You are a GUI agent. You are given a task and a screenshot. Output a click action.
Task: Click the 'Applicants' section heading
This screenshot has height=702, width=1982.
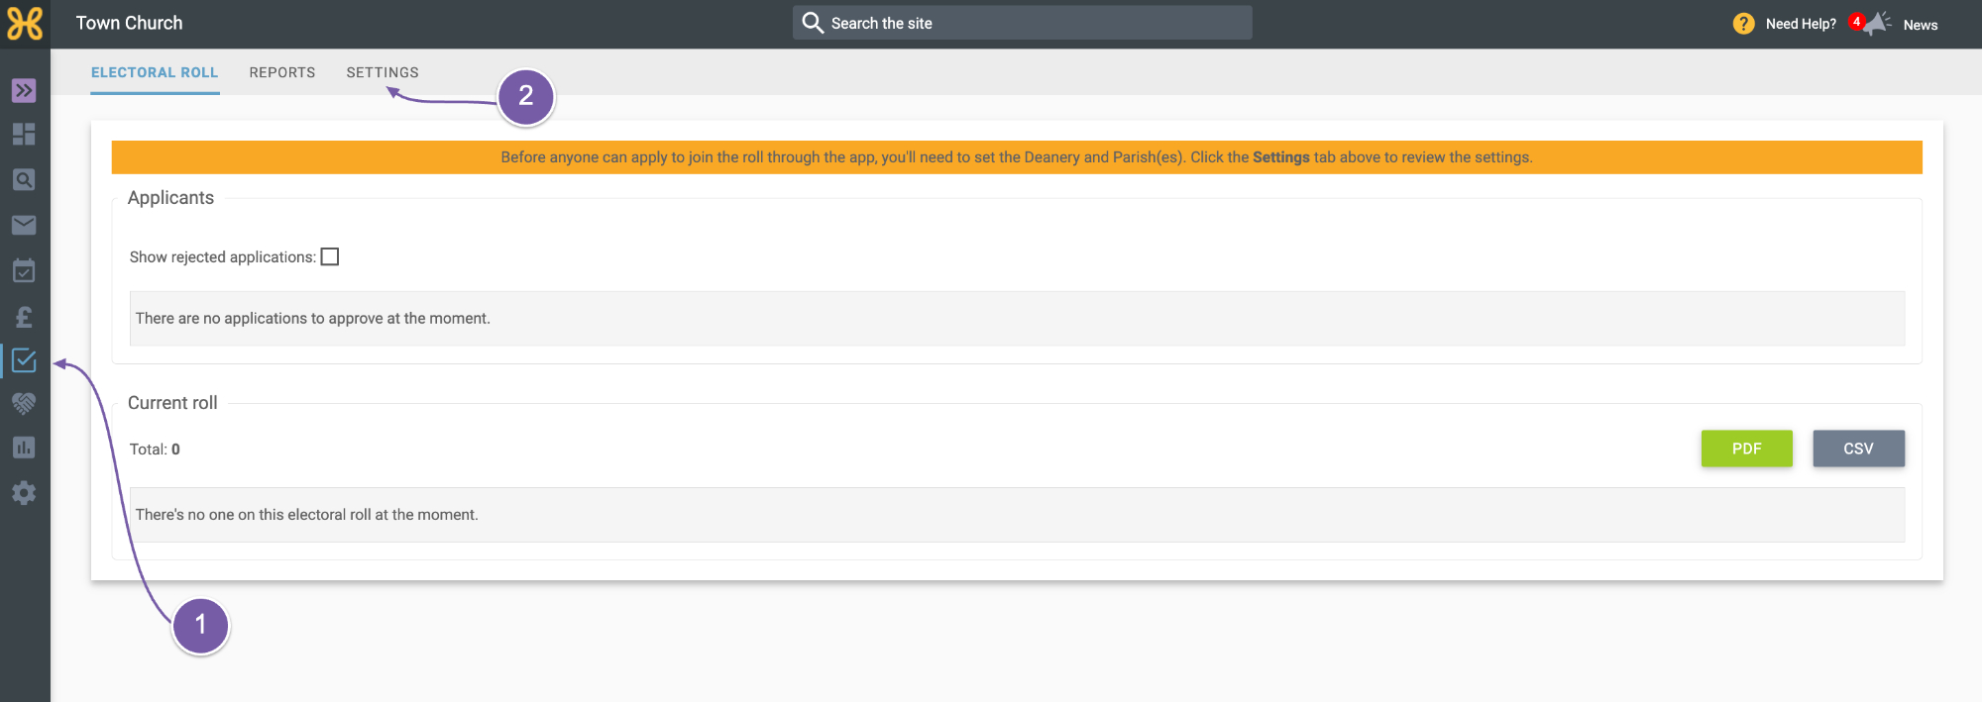pyautogui.click(x=170, y=198)
